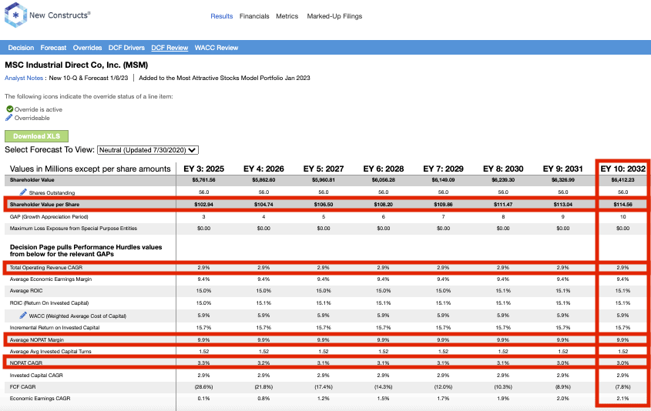
Task: Switch to the Forecast tab
Action: click(53, 48)
